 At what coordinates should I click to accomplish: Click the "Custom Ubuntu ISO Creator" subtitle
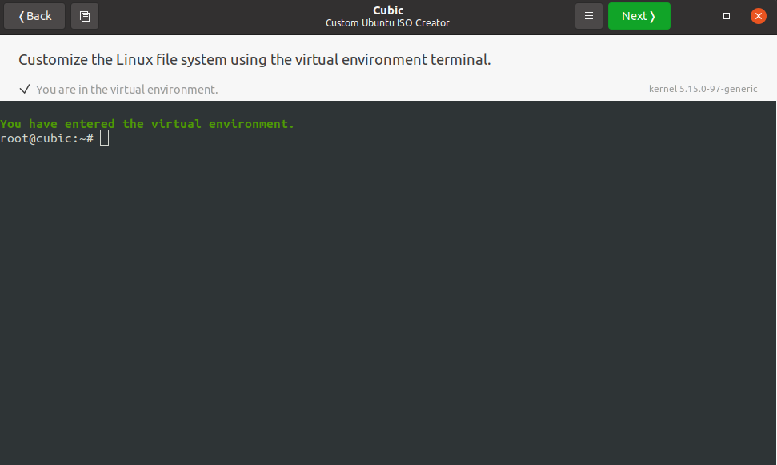point(388,23)
